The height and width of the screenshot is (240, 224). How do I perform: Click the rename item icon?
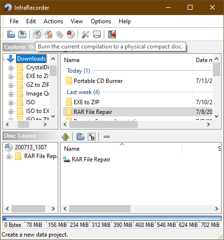point(92,137)
